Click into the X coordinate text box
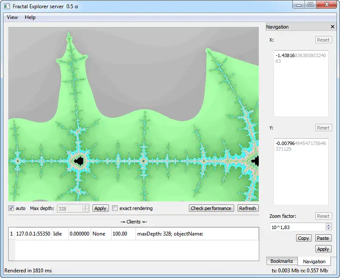Viewport: 340px width, 278px height. coord(301,84)
